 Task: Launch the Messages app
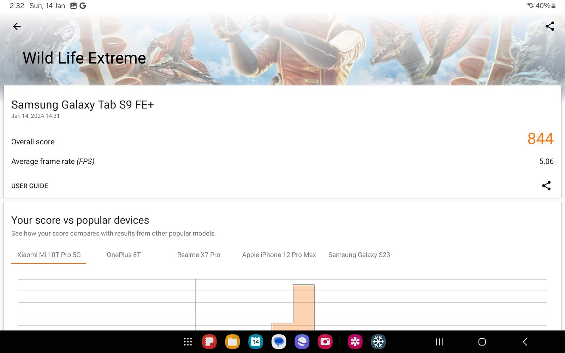279,342
